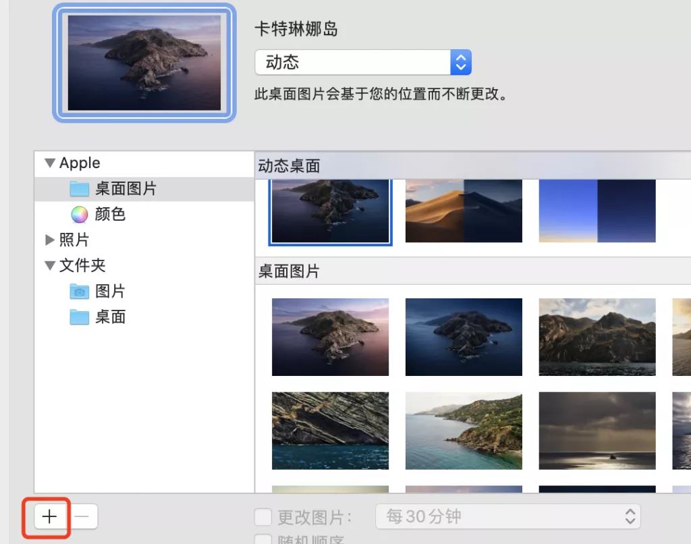Click the plus button to add folder
Image resolution: width=691 pixels, height=544 pixels.
[x=49, y=517]
